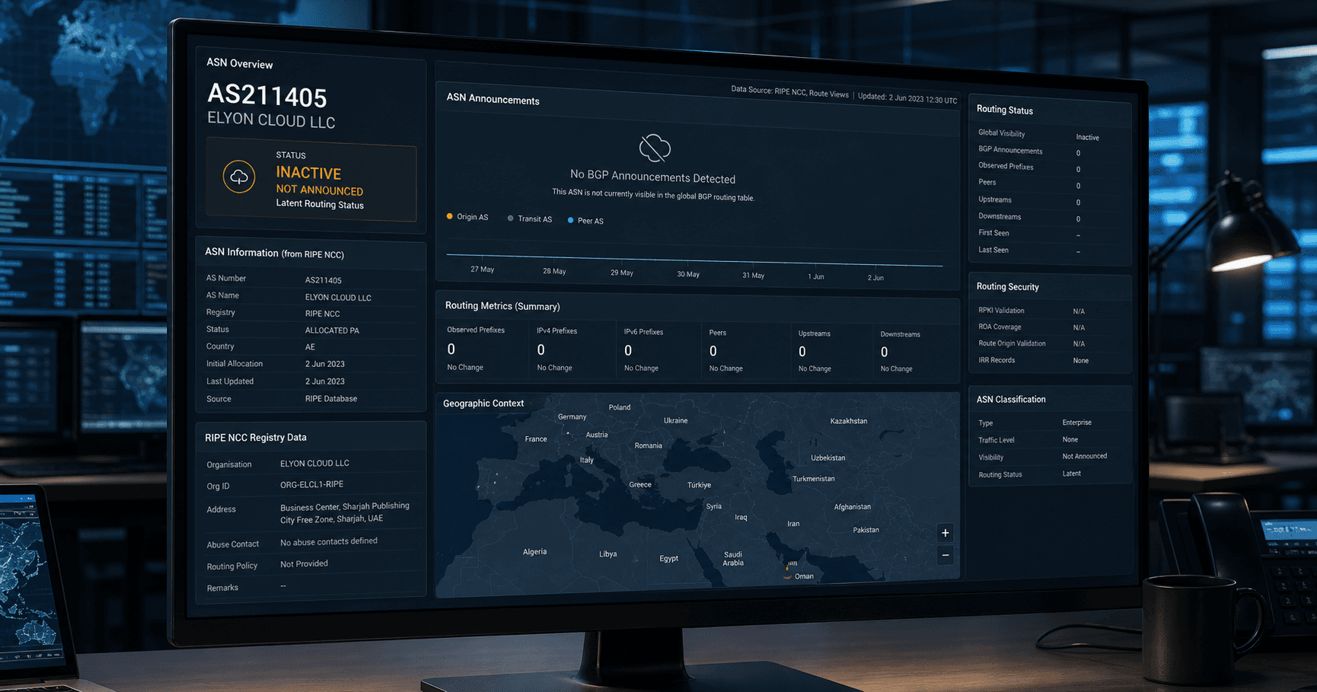Click the IPv6 Prefixes metric card
Viewport: 1317px width, 692px height.
tap(658, 350)
